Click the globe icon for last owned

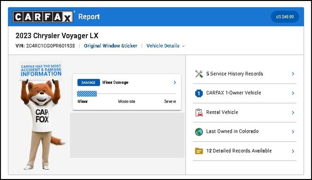point(199,132)
